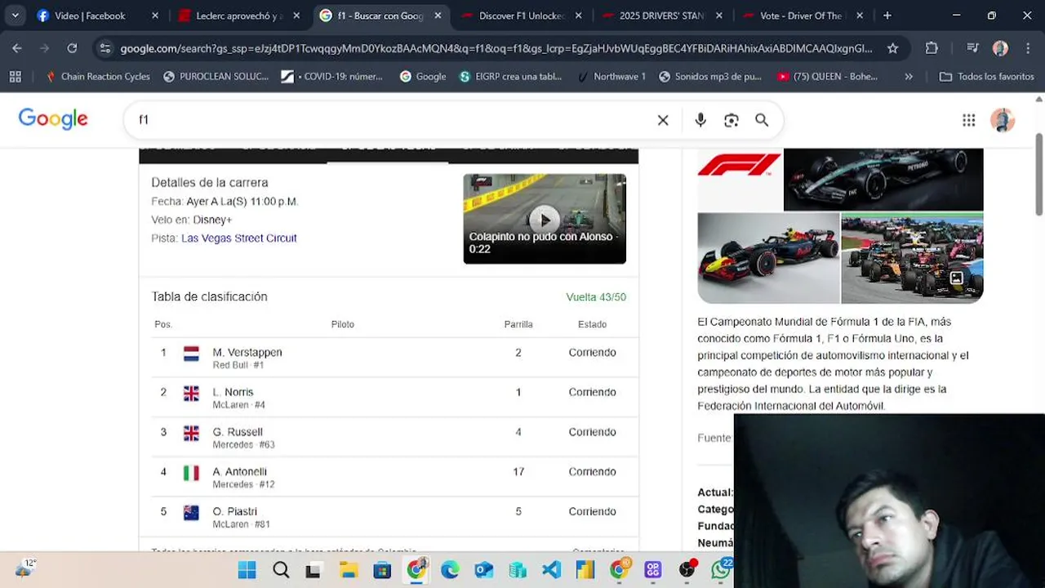Open the (75) QUEEN - Bohe... bookmark
Viewport: 1045px width, 588px height.
(x=828, y=76)
